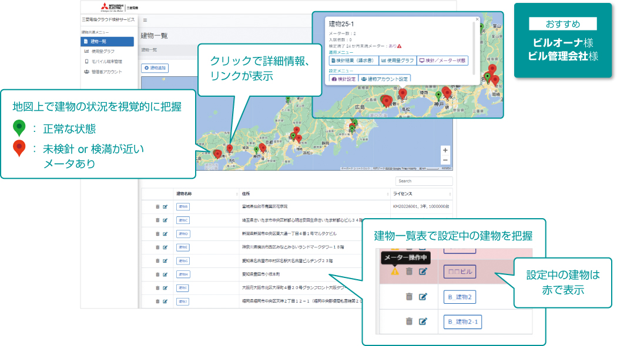Click the trash icon in the 建物2 row
Image resolution: width=617 pixels, height=346 pixels.
(409, 297)
